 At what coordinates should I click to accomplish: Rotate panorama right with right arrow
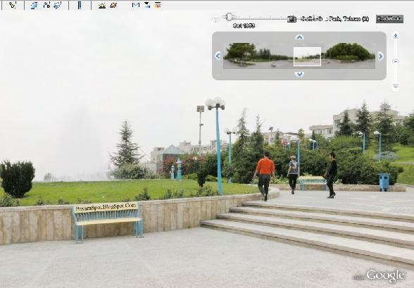point(380,56)
